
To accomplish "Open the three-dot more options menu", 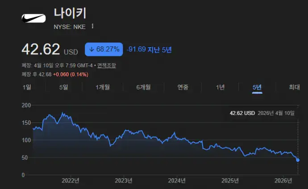I will pos(92,26).
